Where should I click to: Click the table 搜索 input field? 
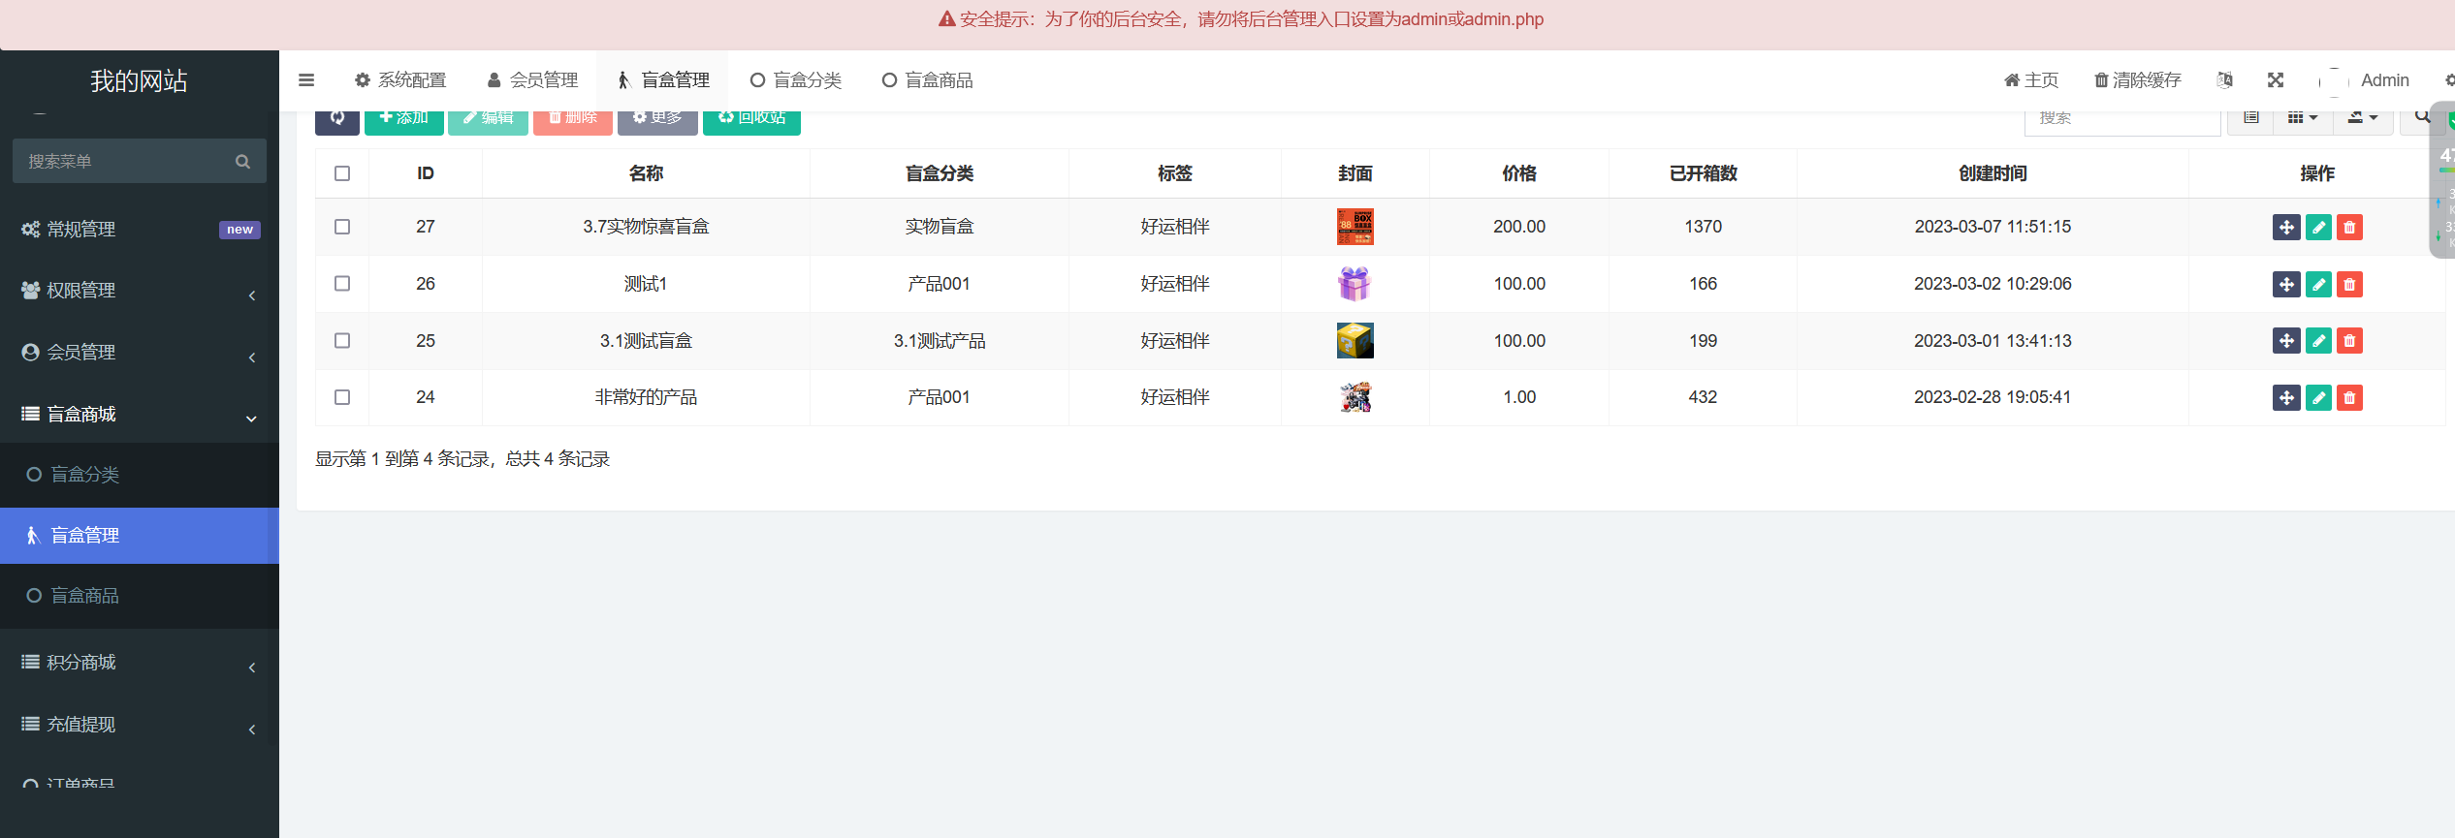point(2121,119)
